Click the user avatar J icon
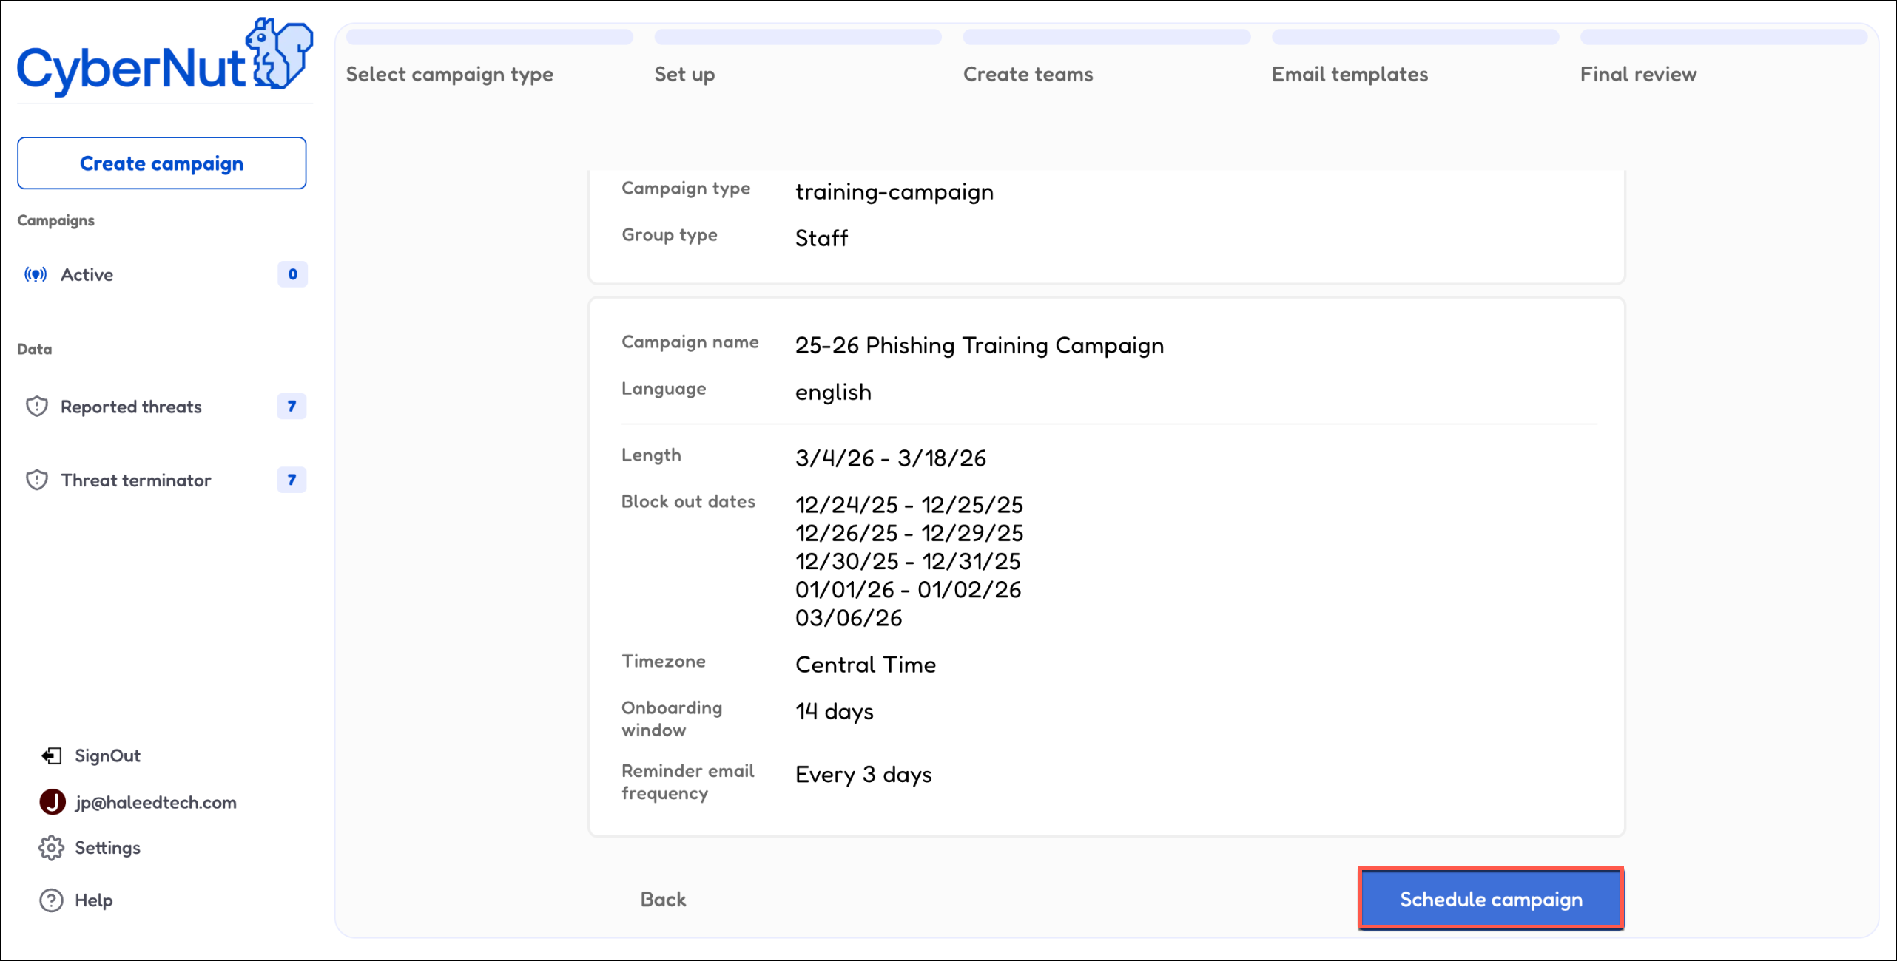The image size is (1897, 961). (x=53, y=802)
